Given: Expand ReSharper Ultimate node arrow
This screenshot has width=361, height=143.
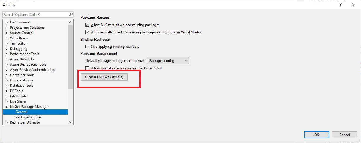Looking at the screenshot, I should (6, 122).
